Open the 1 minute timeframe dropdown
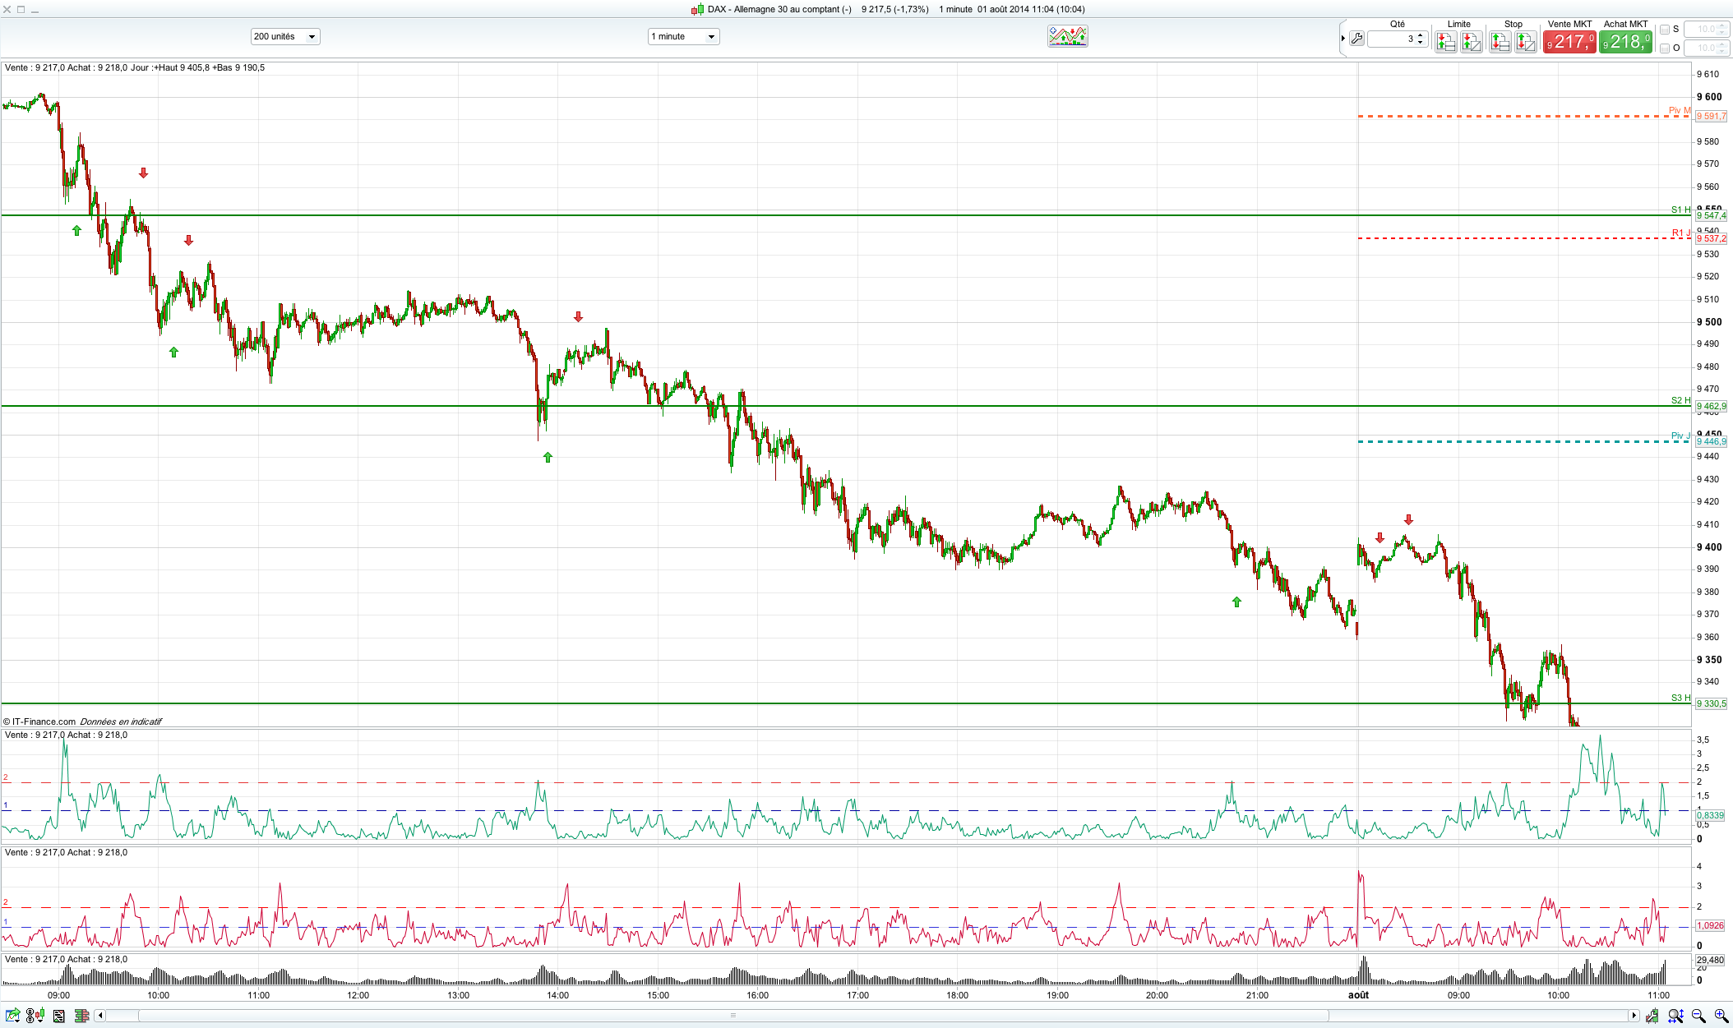The height and width of the screenshot is (1028, 1733). (683, 37)
